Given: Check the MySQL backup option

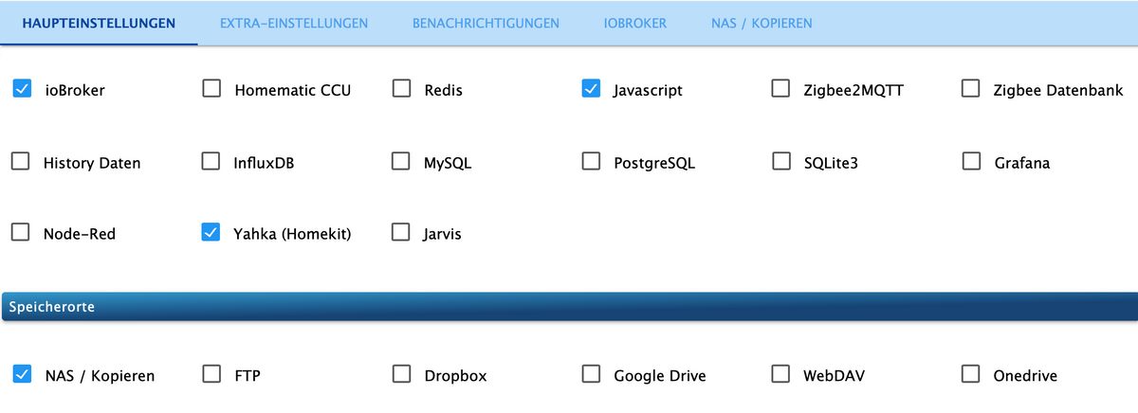Looking at the screenshot, I should 402,161.
